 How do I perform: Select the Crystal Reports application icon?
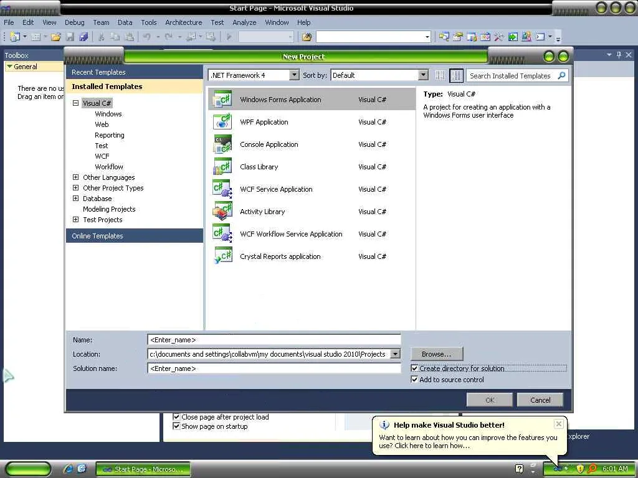[x=222, y=256]
